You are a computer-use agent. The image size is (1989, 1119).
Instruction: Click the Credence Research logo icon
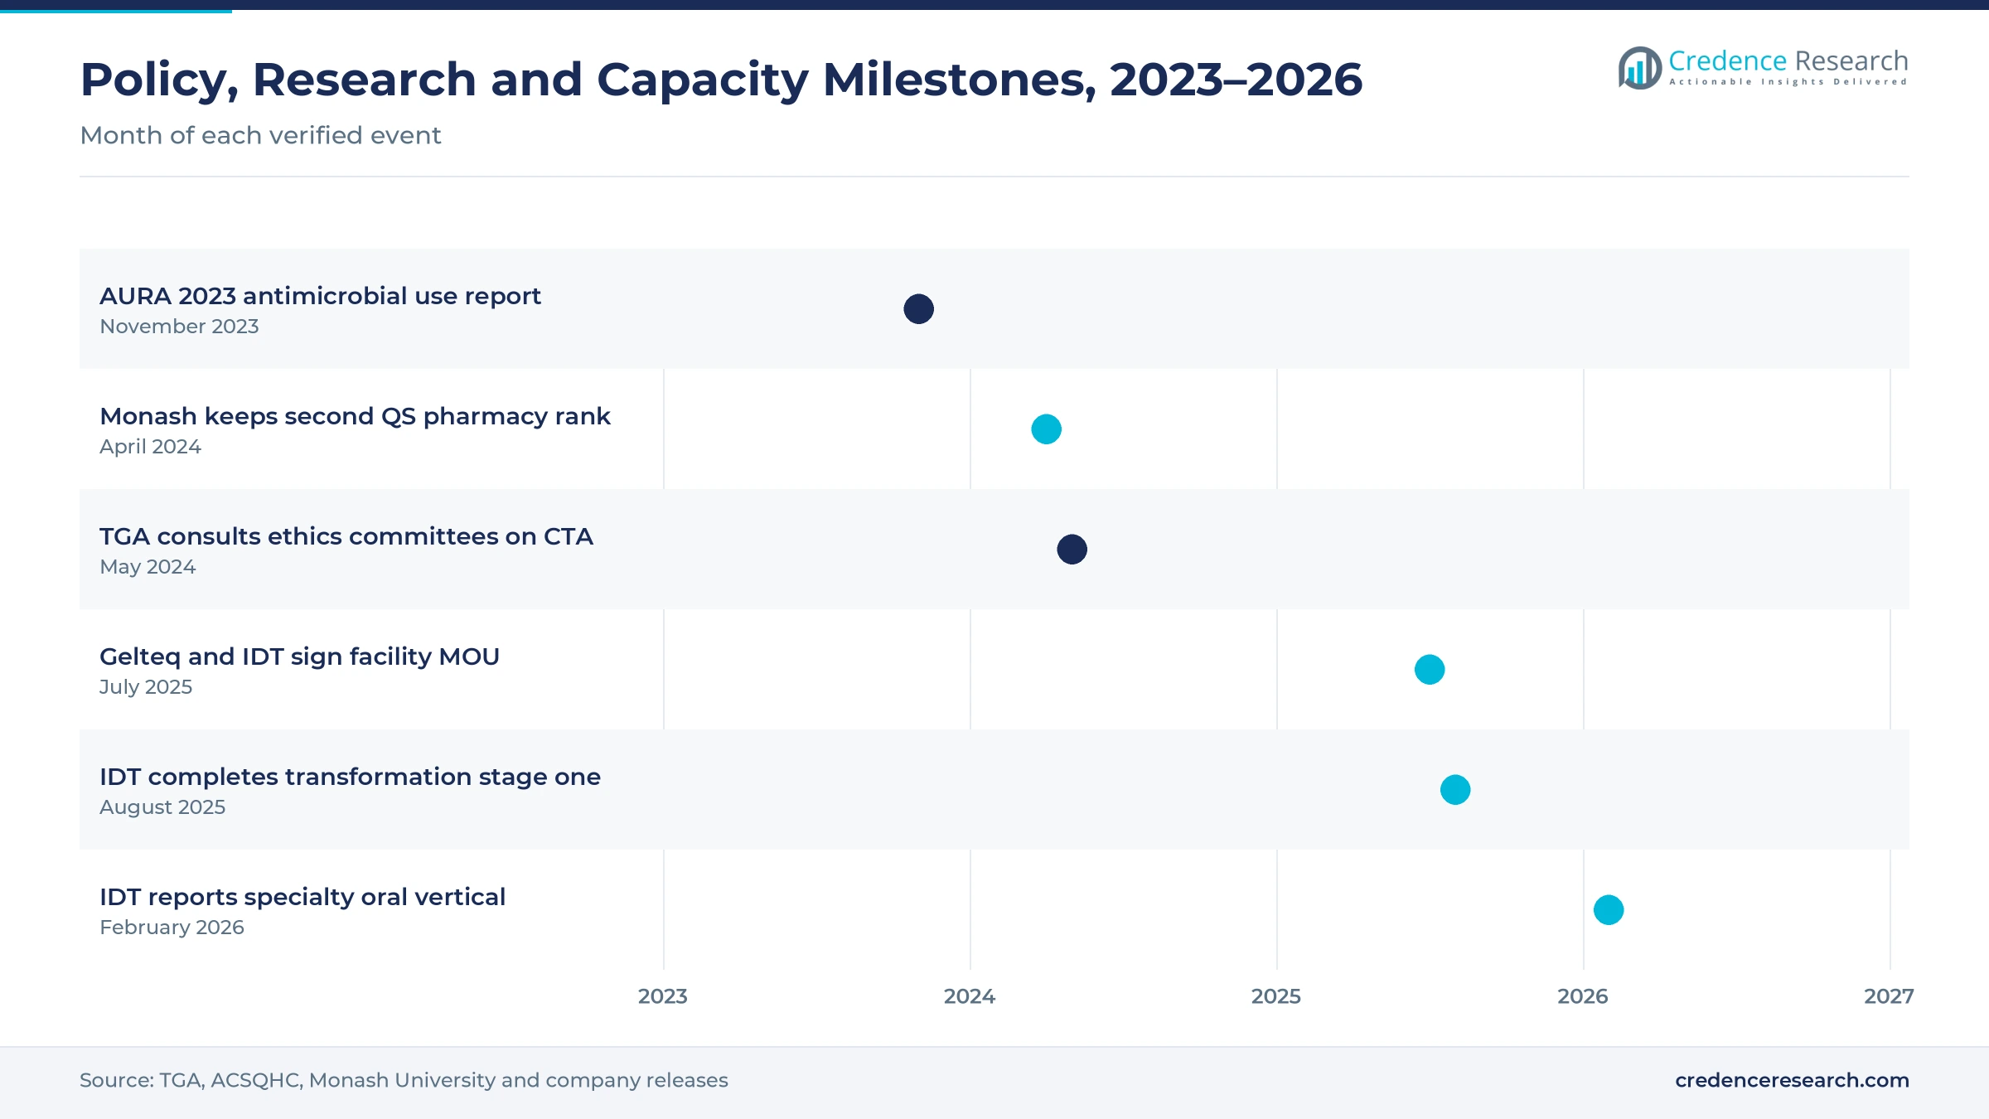[x=1640, y=67]
